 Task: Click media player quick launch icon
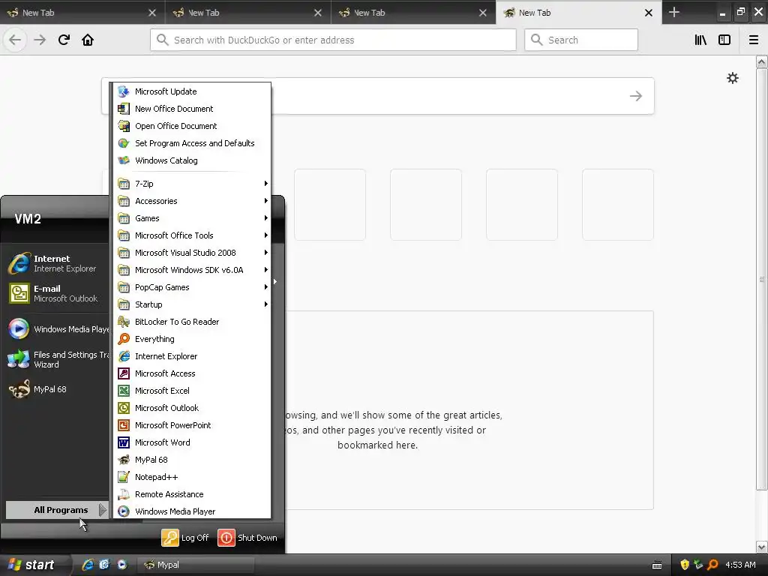(122, 565)
